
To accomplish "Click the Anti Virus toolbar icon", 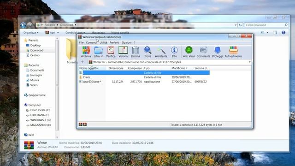I will pos(189,52).
